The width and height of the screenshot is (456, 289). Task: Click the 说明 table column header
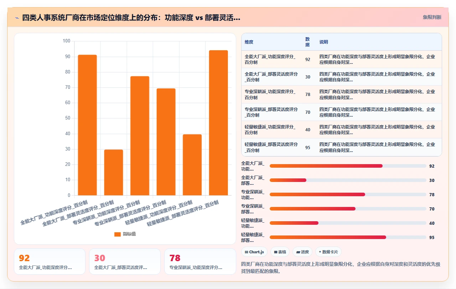pos(379,42)
